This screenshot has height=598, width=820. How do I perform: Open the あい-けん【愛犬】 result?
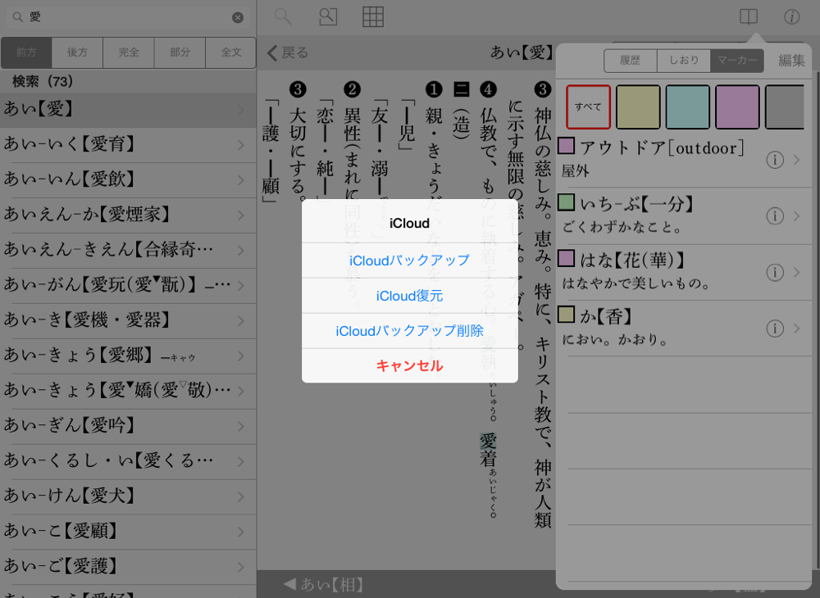tap(128, 496)
